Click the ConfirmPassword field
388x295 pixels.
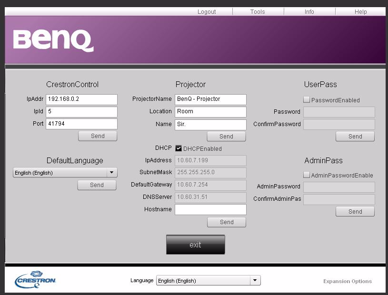click(x=339, y=124)
